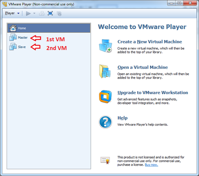Close the VMware Player window
This screenshot has width=199, height=176.
[x=190, y=3]
